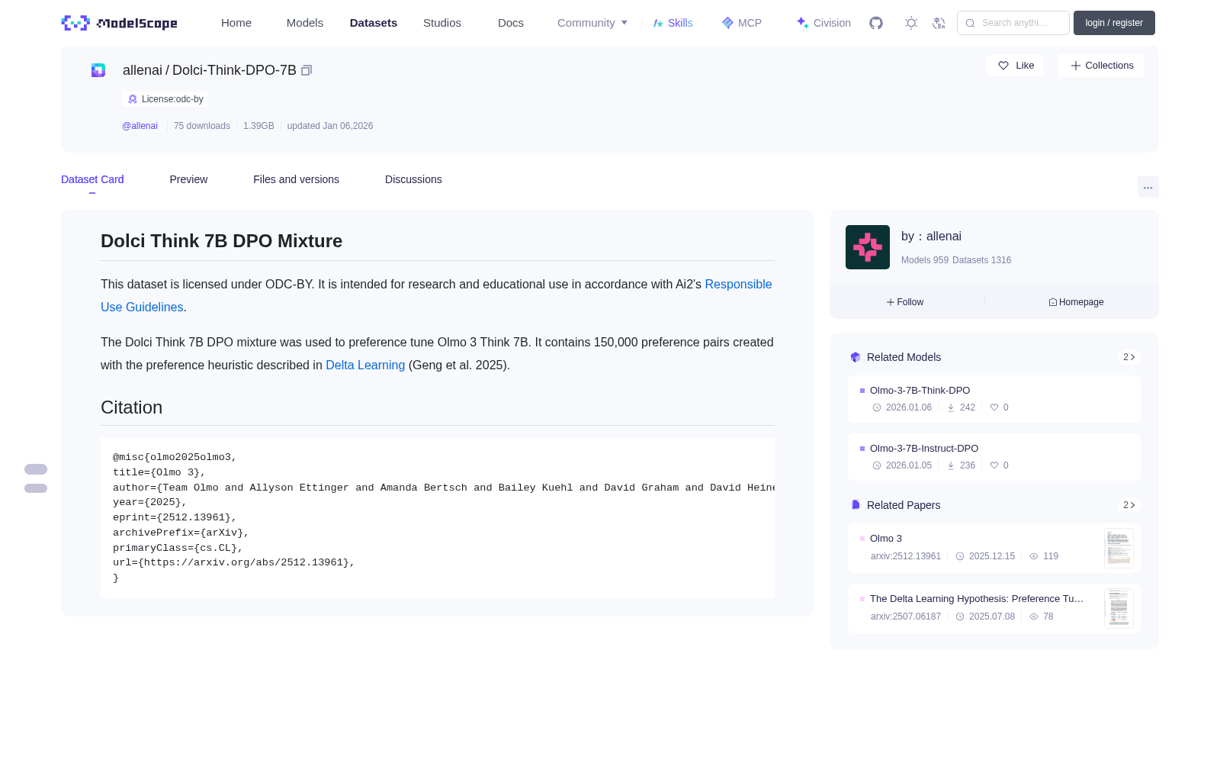
Task: Open the Models navigation item
Action: pyautogui.click(x=305, y=23)
